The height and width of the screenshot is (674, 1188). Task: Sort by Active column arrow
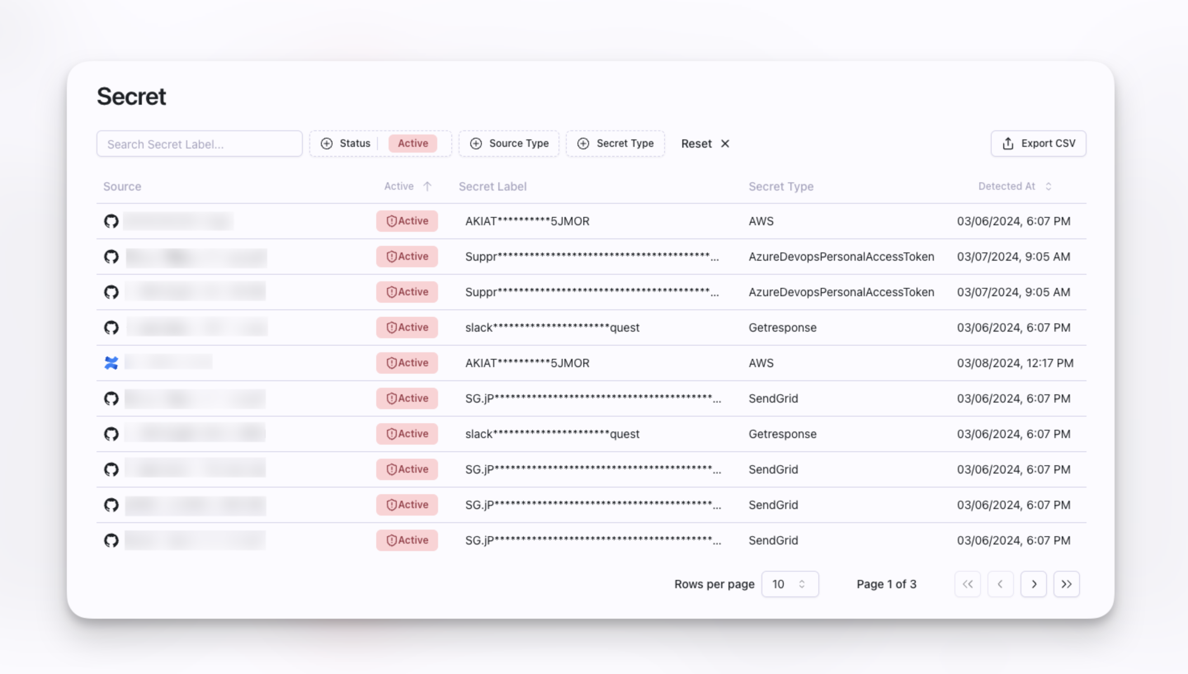(x=427, y=186)
